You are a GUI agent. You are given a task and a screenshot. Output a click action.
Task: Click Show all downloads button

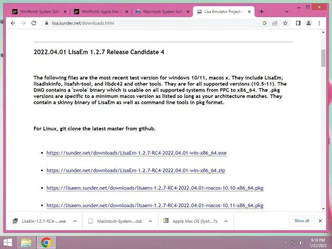302,221
